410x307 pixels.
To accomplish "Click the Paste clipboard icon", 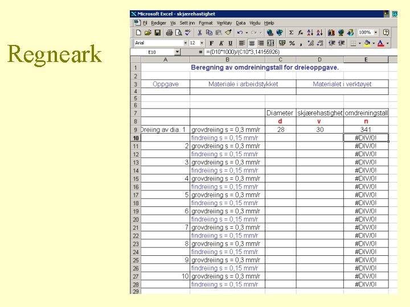I will coord(219,32).
